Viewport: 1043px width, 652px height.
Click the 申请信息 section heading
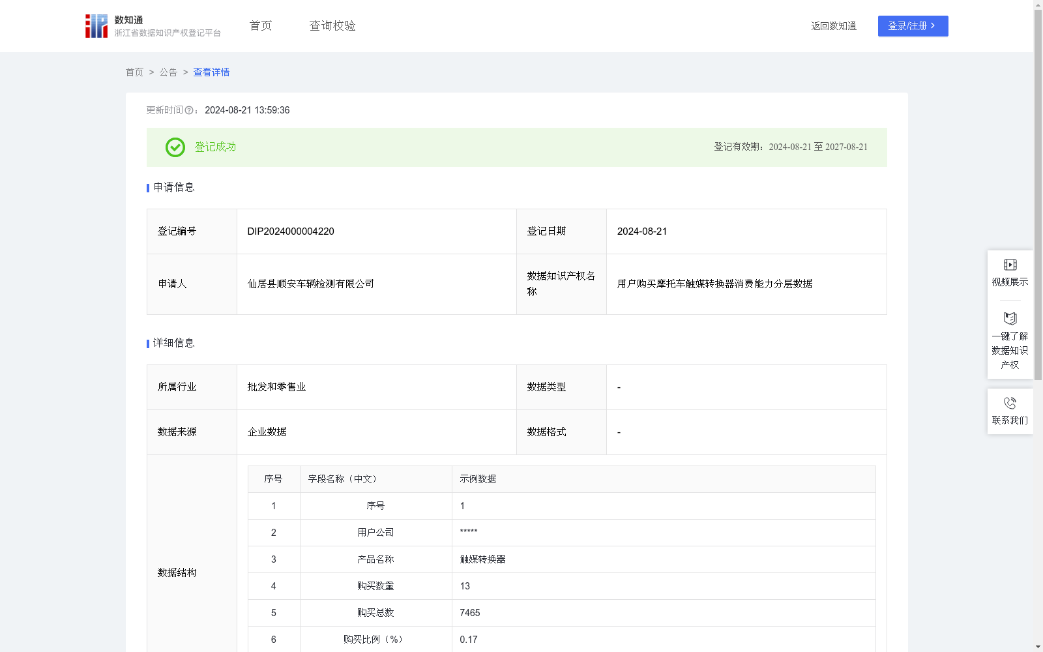[x=173, y=188]
